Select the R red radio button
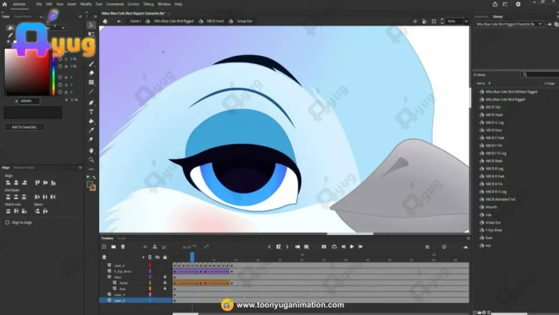559x315 pixels. pyautogui.click(x=60, y=77)
